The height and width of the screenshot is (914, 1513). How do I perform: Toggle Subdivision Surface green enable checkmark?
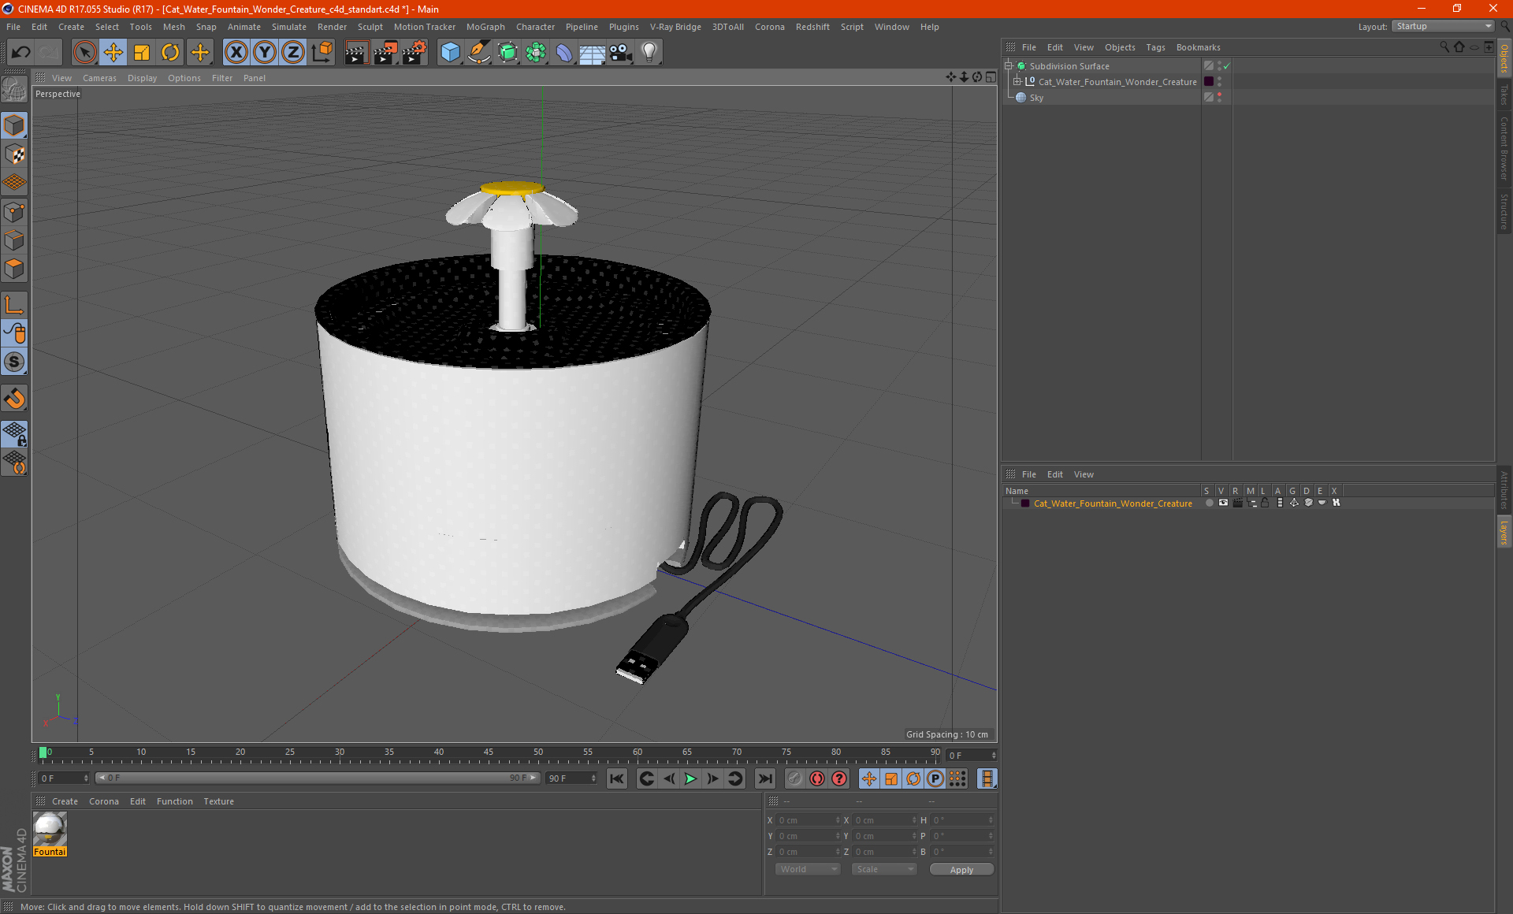click(x=1227, y=66)
